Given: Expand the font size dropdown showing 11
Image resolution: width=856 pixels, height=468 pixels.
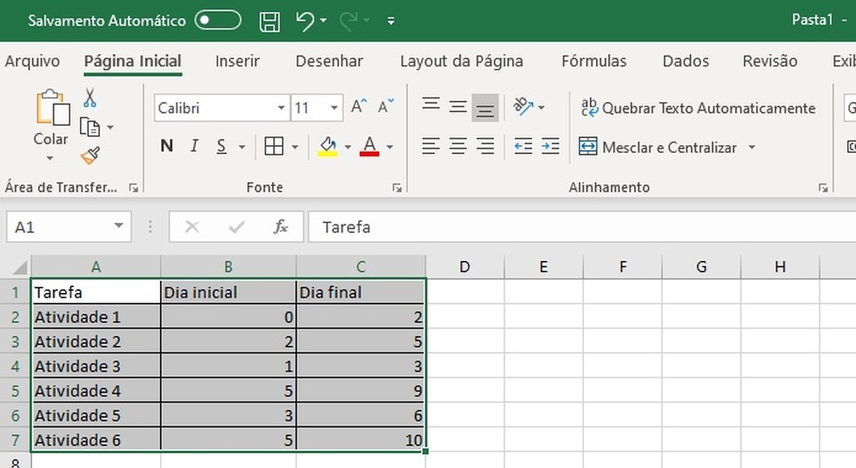Looking at the screenshot, I should click(335, 108).
